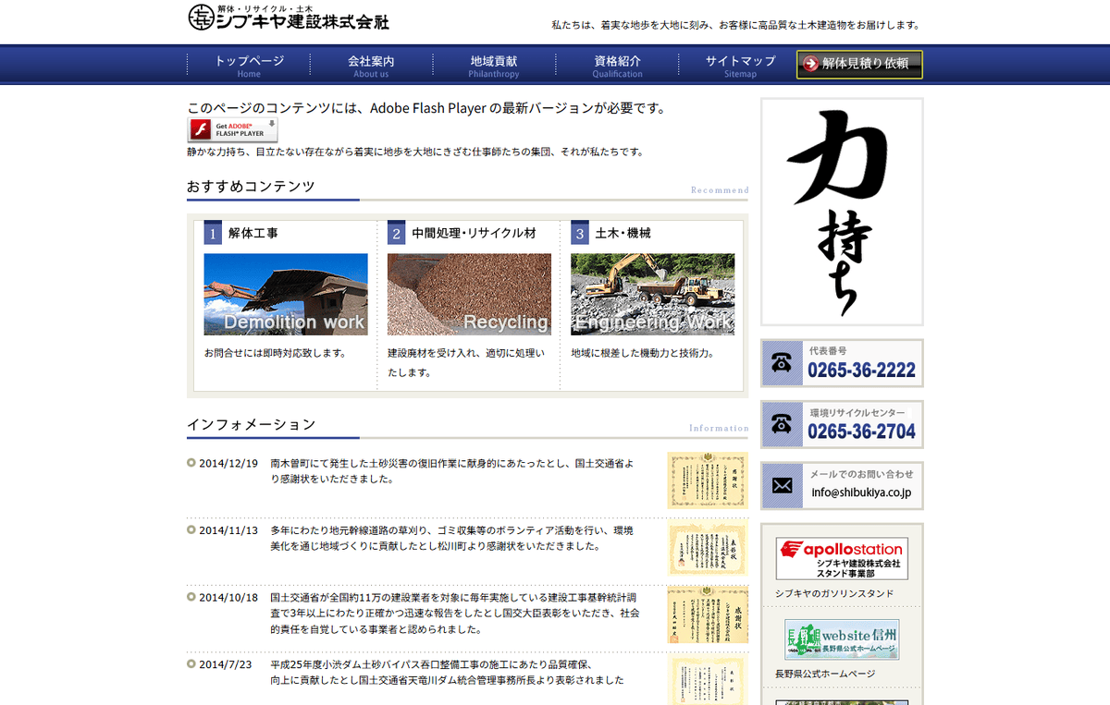The width and height of the screenshot is (1110, 705).
Task: Click the phone icon beside 環境リサイクルセンター
Action: [782, 425]
